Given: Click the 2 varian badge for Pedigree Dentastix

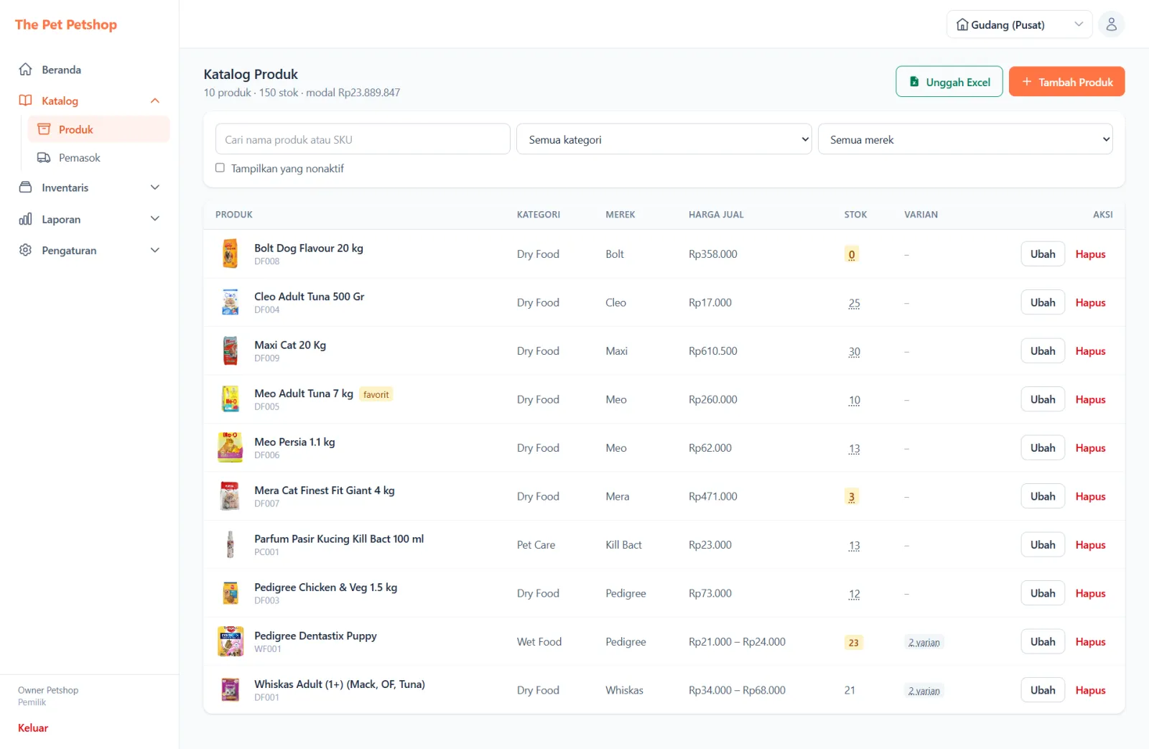Looking at the screenshot, I should point(924,643).
